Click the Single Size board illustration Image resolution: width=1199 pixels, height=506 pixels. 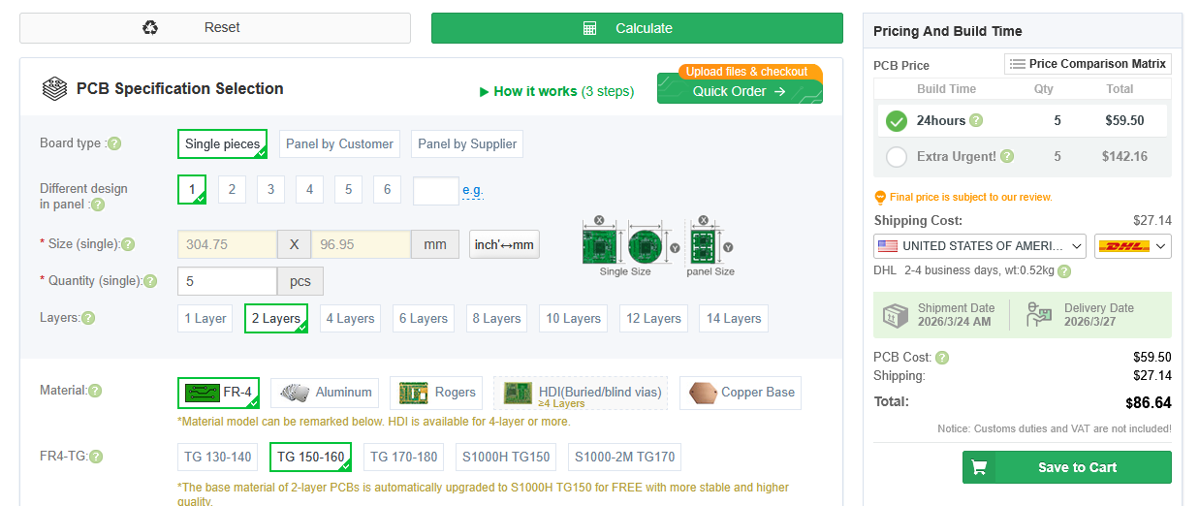coord(625,242)
